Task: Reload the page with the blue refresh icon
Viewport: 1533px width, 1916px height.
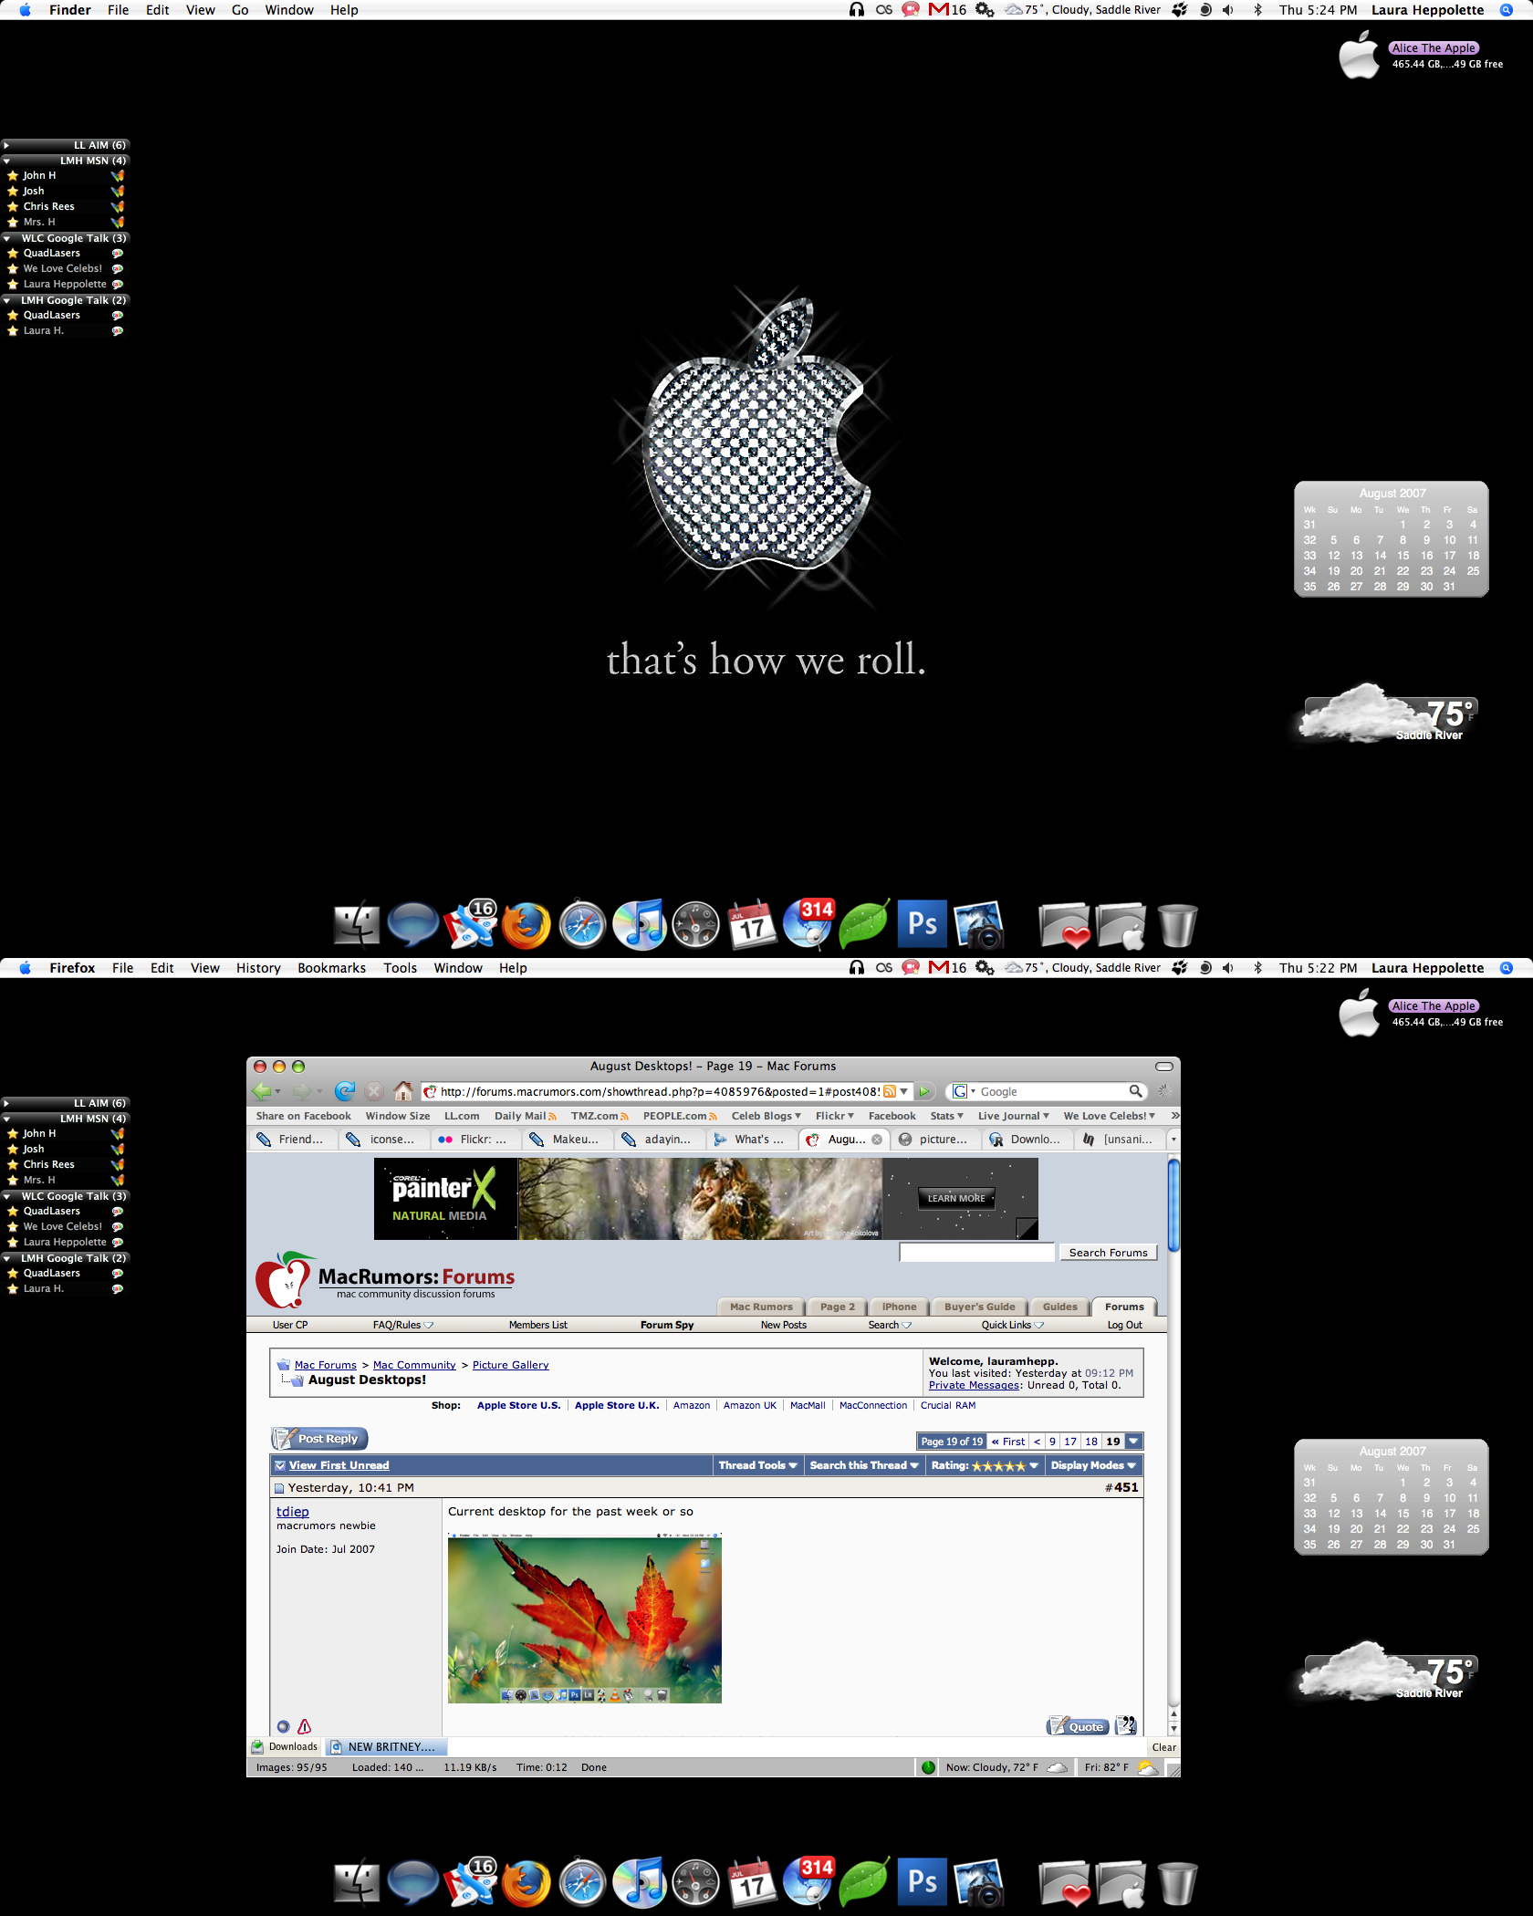Action: 345,1091
